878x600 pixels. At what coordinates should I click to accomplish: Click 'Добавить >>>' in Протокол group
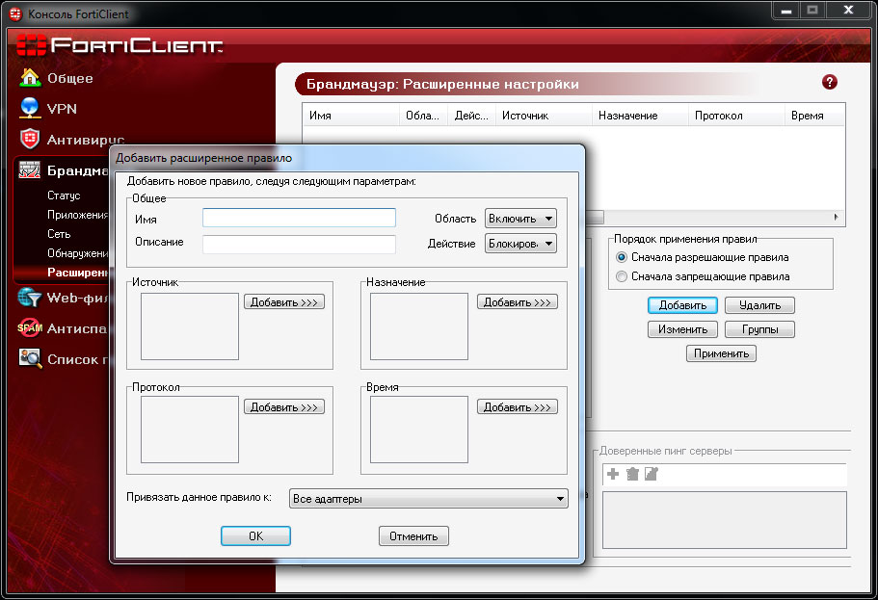284,407
